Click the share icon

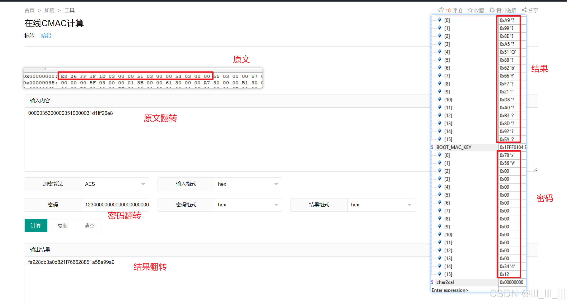coord(524,10)
